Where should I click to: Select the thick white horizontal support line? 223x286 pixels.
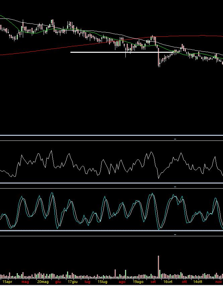point(122,52)
